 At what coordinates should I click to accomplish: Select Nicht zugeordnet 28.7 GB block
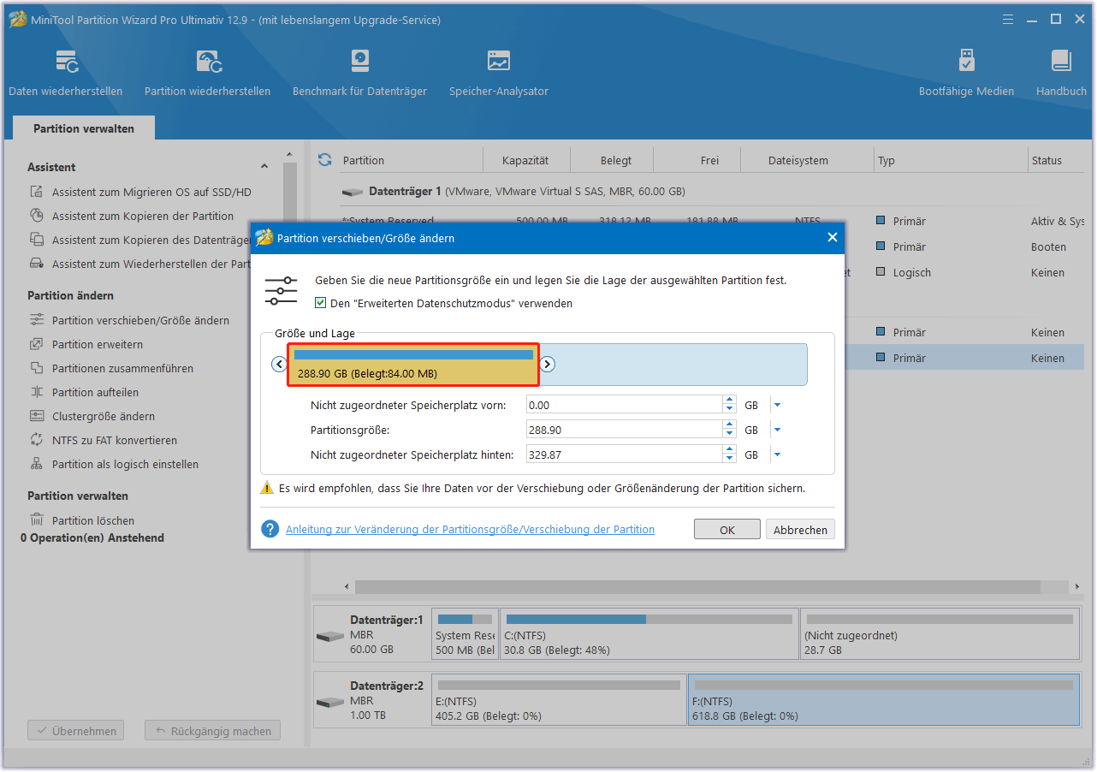pos(940,634)
